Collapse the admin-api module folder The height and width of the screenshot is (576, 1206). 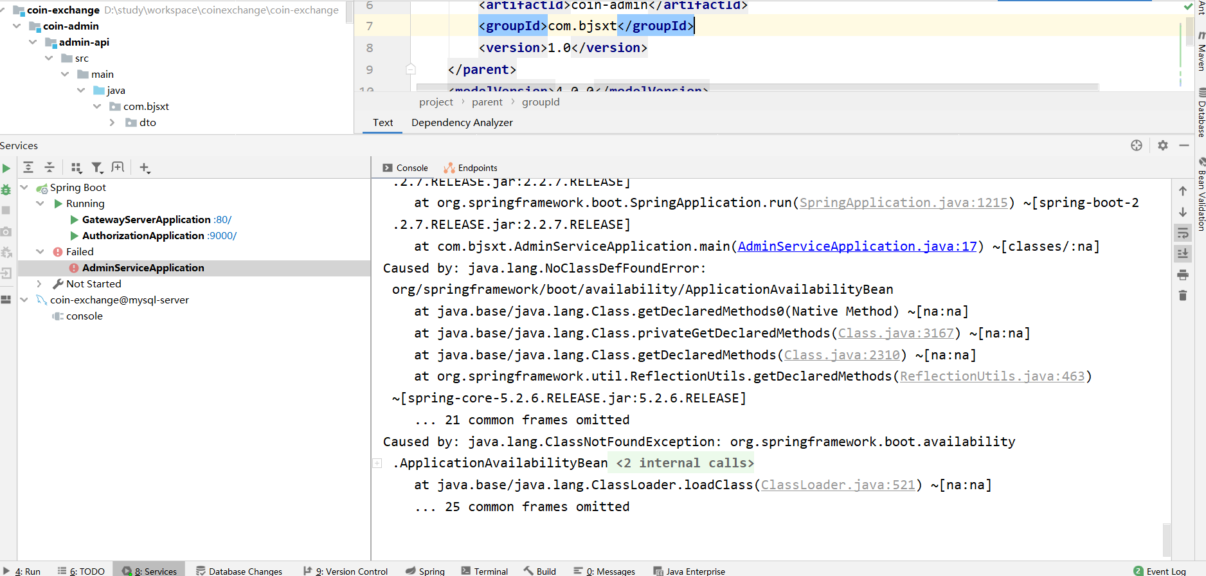pyautogui.click(x=33, y=42)
